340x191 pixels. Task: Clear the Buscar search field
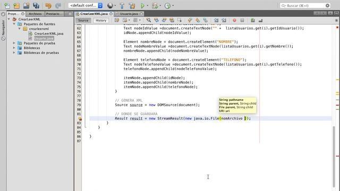click(x=327, y=6)
